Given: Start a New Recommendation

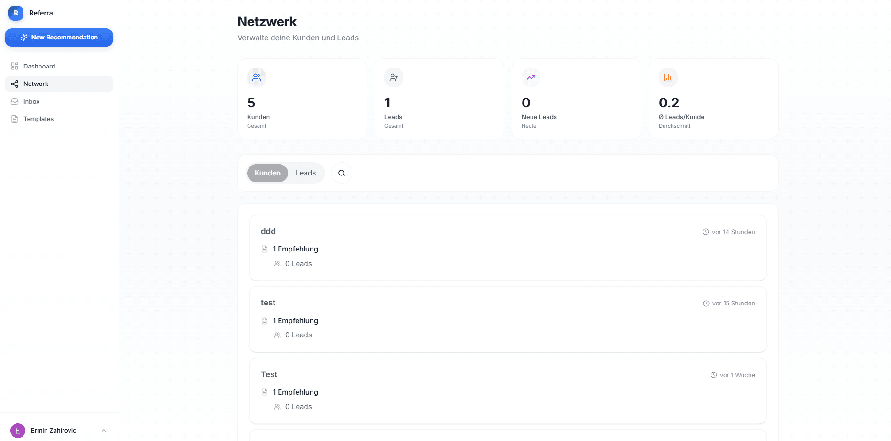Looking at the screenshot, I should [x=59, y=38].
